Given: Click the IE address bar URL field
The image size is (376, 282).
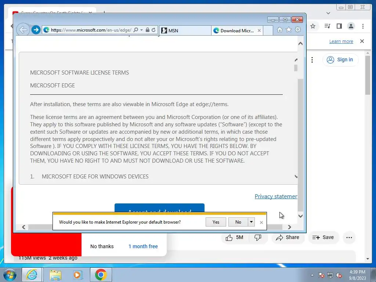Looking at the screenshot, I should (x=91, y=30).
